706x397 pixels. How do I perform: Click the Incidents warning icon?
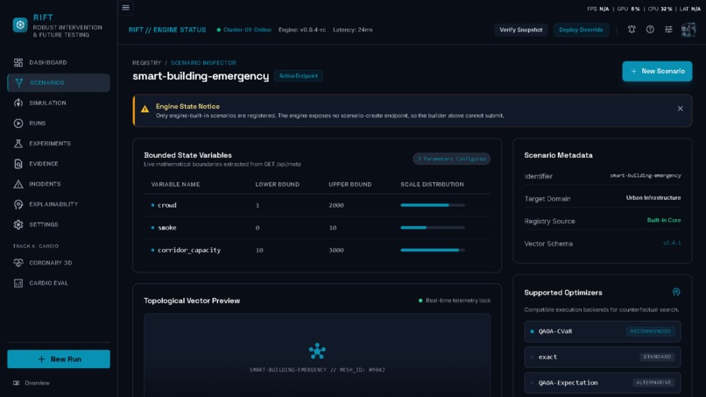tap(18, 184)
